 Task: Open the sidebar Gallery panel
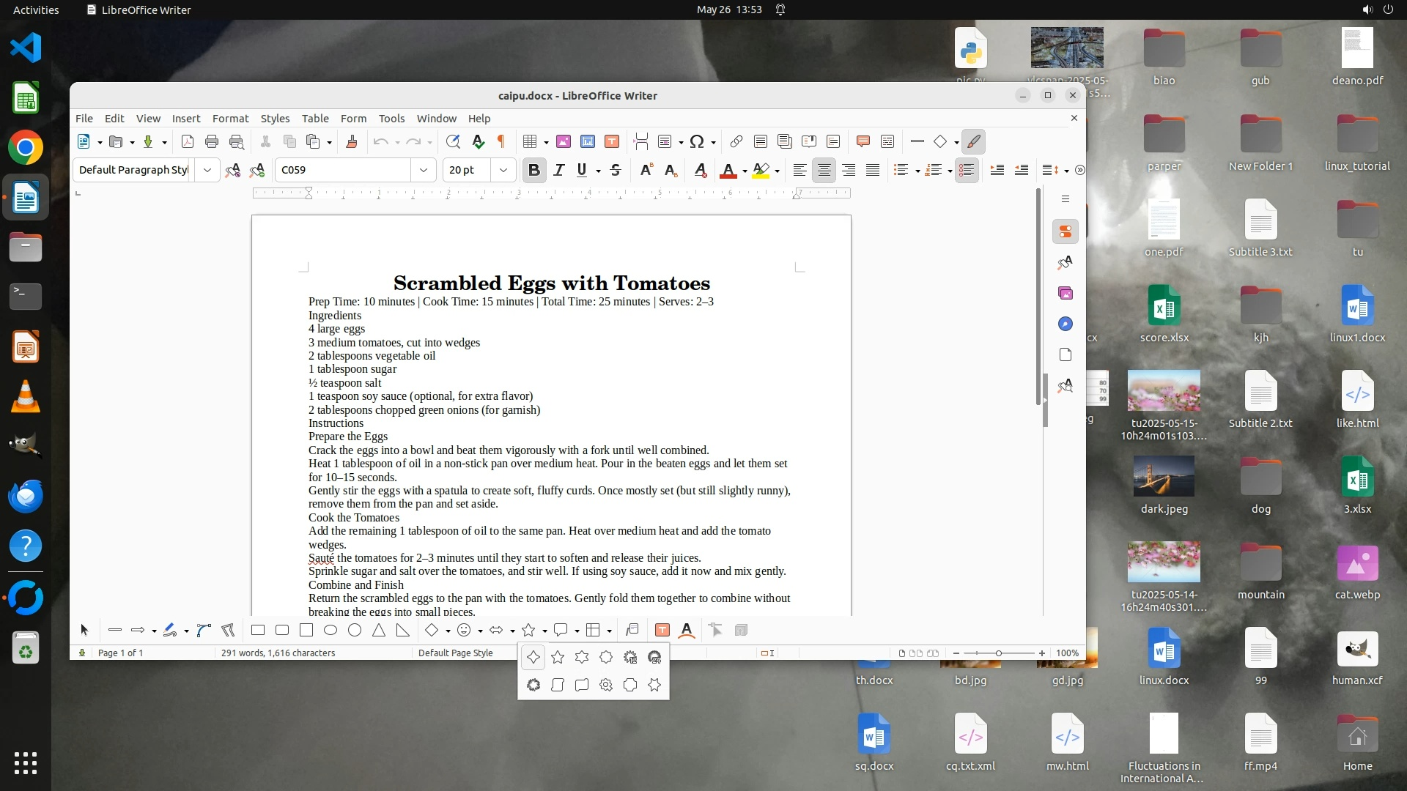[x=1066, y=293]
